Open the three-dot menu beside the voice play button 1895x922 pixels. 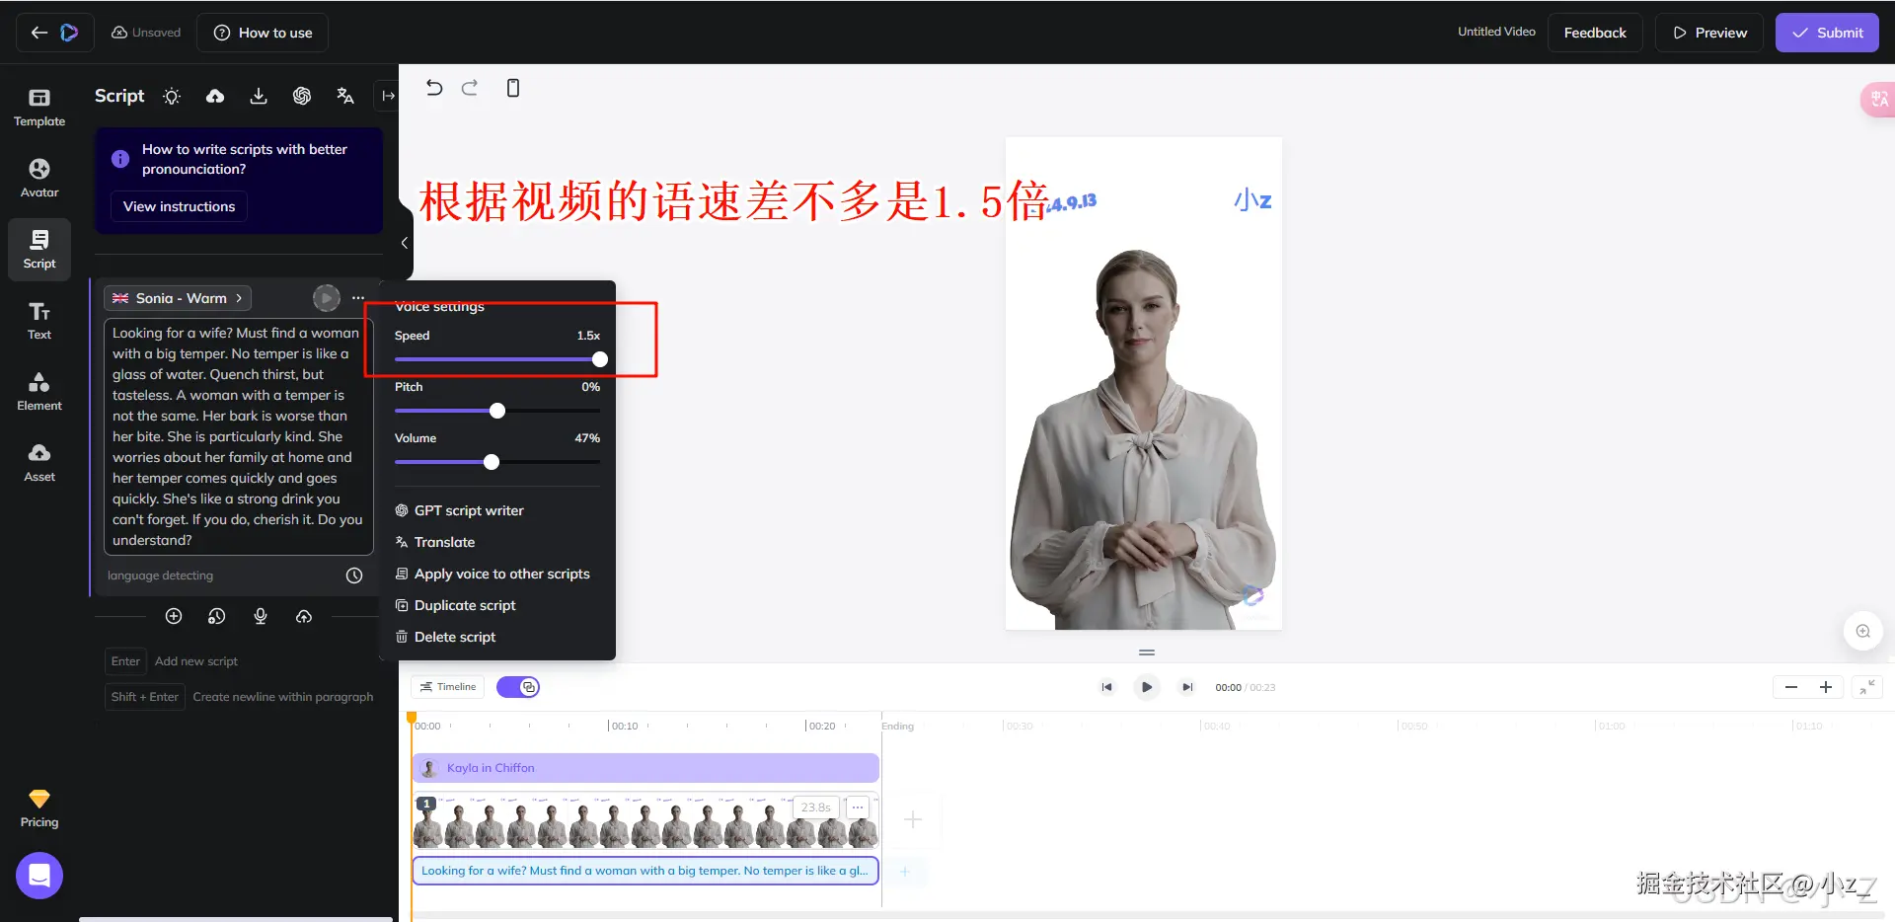click(357, 297)
